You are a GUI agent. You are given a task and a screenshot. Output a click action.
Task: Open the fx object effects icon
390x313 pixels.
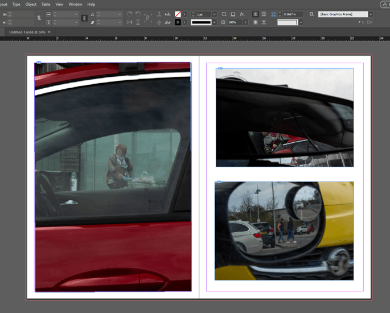click(242, 14)
